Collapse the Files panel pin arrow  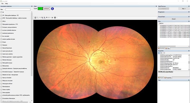(189, 21)
